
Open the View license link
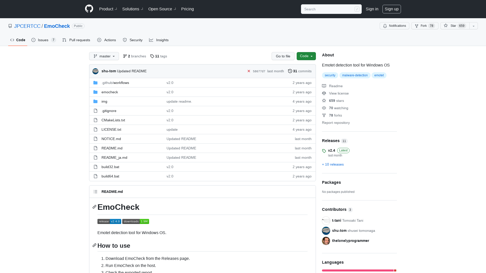[335, 93]
